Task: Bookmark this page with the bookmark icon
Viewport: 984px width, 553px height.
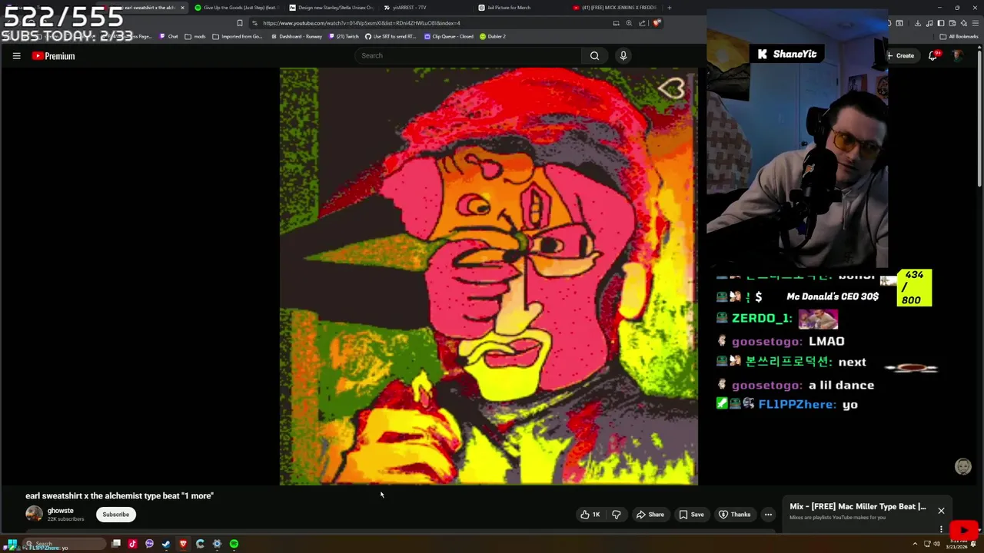Action: coord(240,23)
